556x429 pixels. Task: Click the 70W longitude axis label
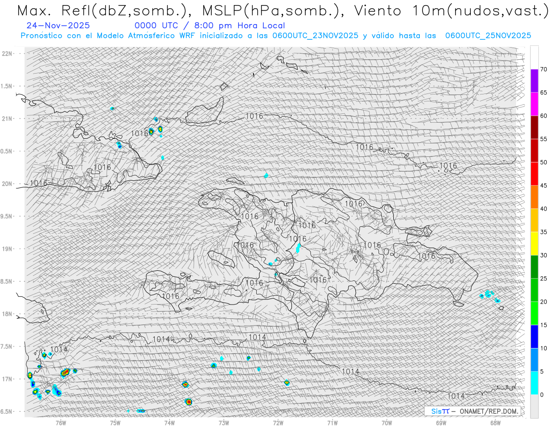coord(387,423)
